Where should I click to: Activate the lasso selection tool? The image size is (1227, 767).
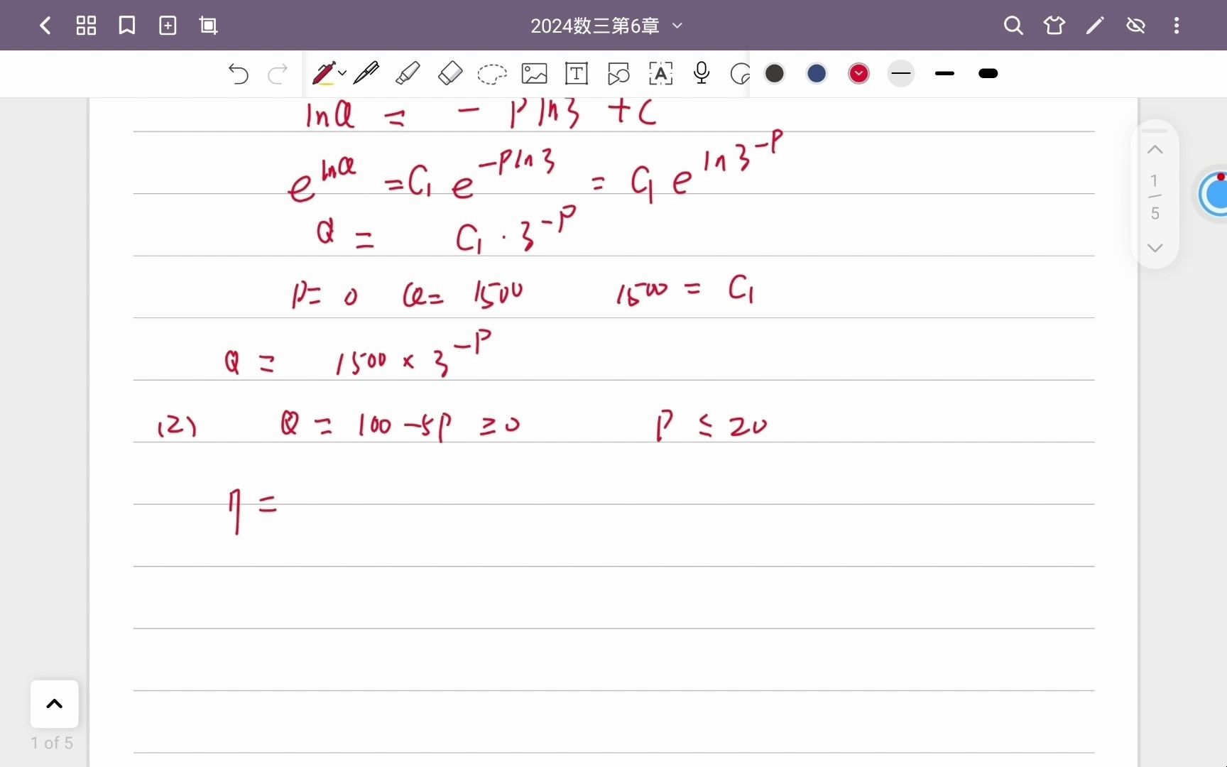tap(492, 73)
